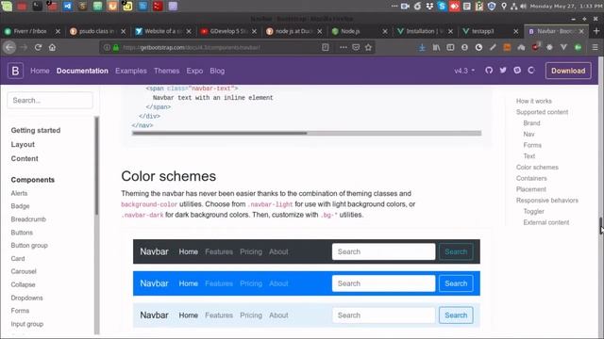Image resolution: width=604 pixels, height=339 pixels.
Task: Reload the current page
Action: tap(38, 47)
